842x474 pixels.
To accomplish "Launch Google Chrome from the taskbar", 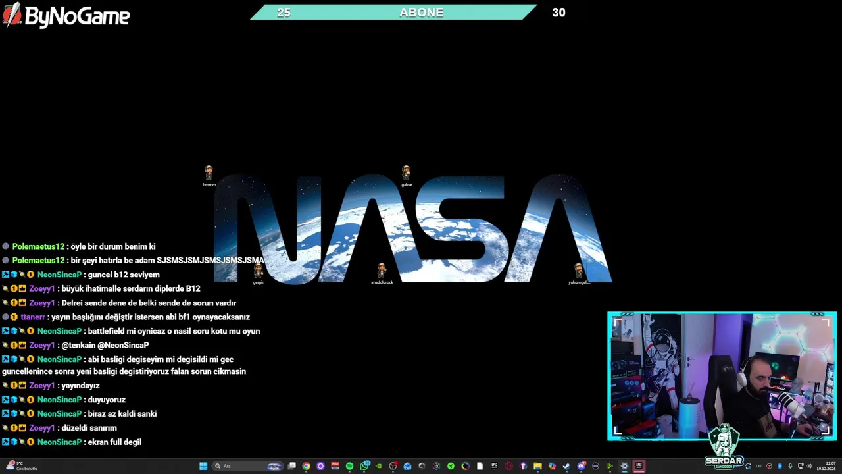I will [x=306, y=466].
